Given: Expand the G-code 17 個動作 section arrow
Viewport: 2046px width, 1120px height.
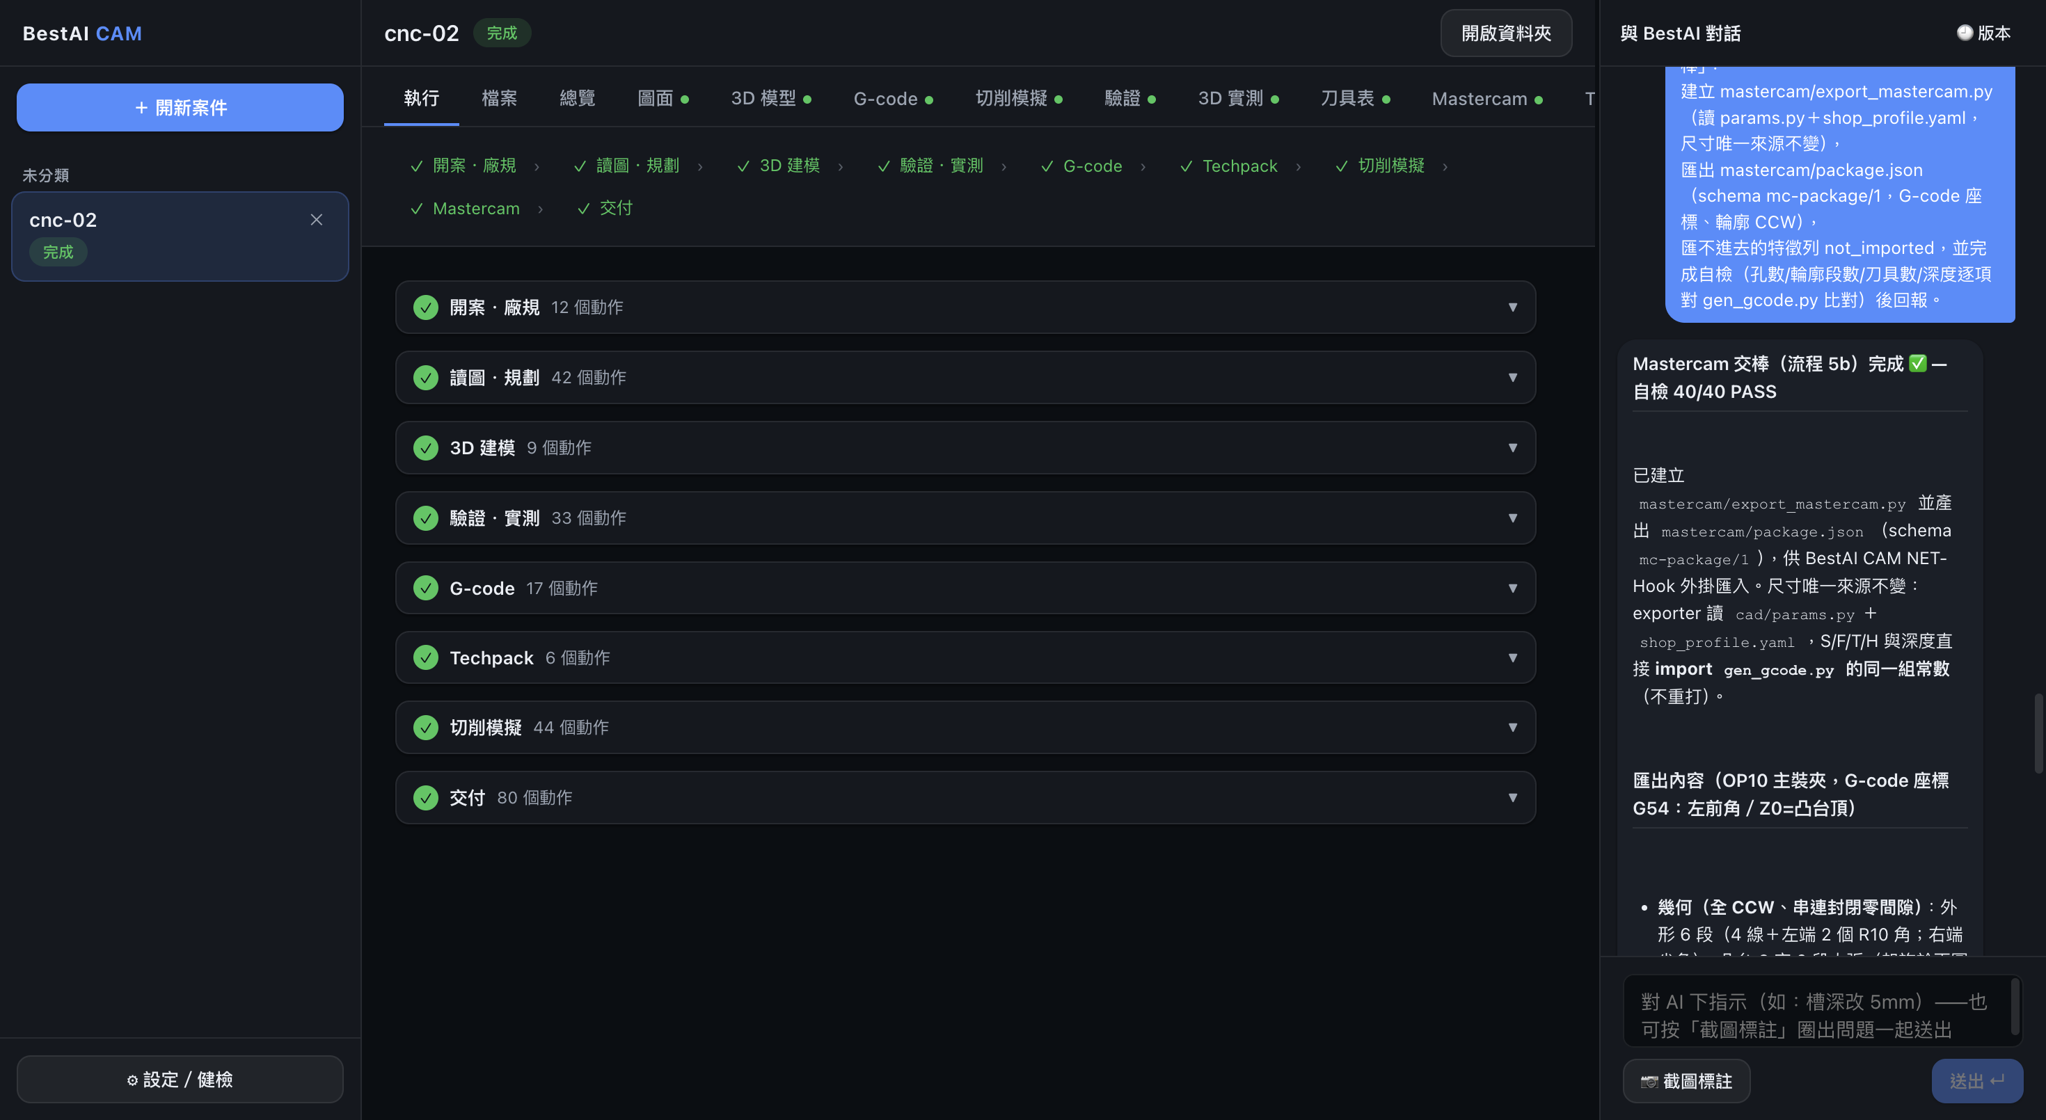Looking at the screenshot, I should [x=1512, y=589].
